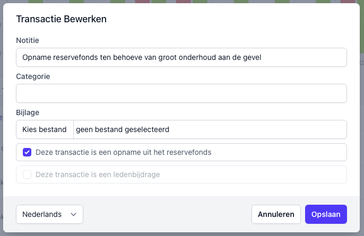The height and width of the screenshot is (236, 364).
Task: Click the 'Notitie' field label
Action: [x=28, y=40]
